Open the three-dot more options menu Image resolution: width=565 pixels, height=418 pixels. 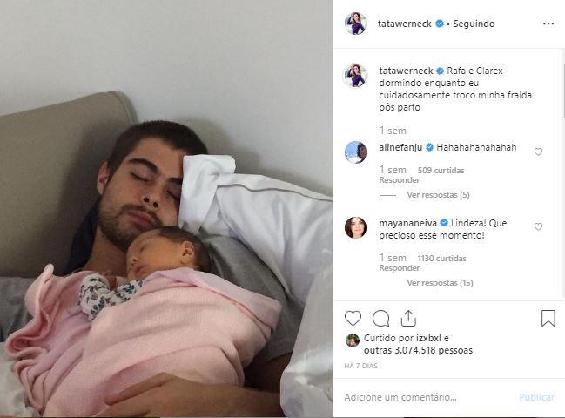click(x=548, y=24)
